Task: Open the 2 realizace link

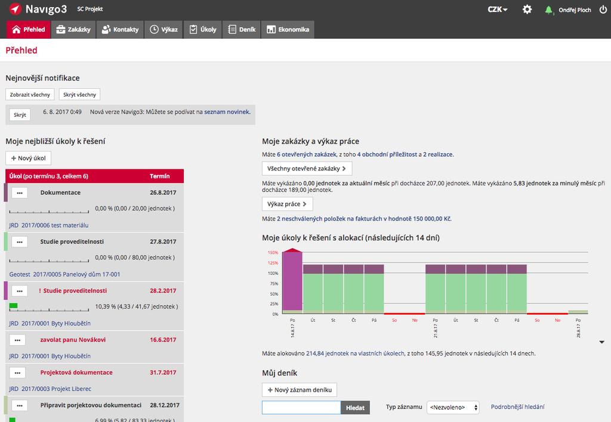Action: [x=438, y=154]
